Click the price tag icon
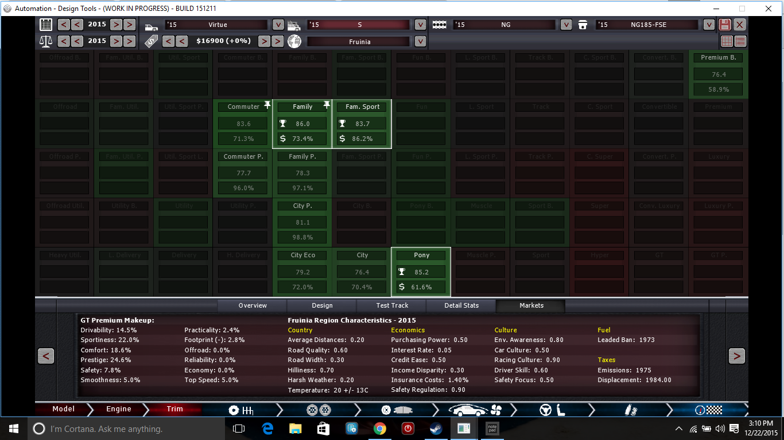This screenshot has width=784, height=440. pyautogui.click(x=151, y=41)
